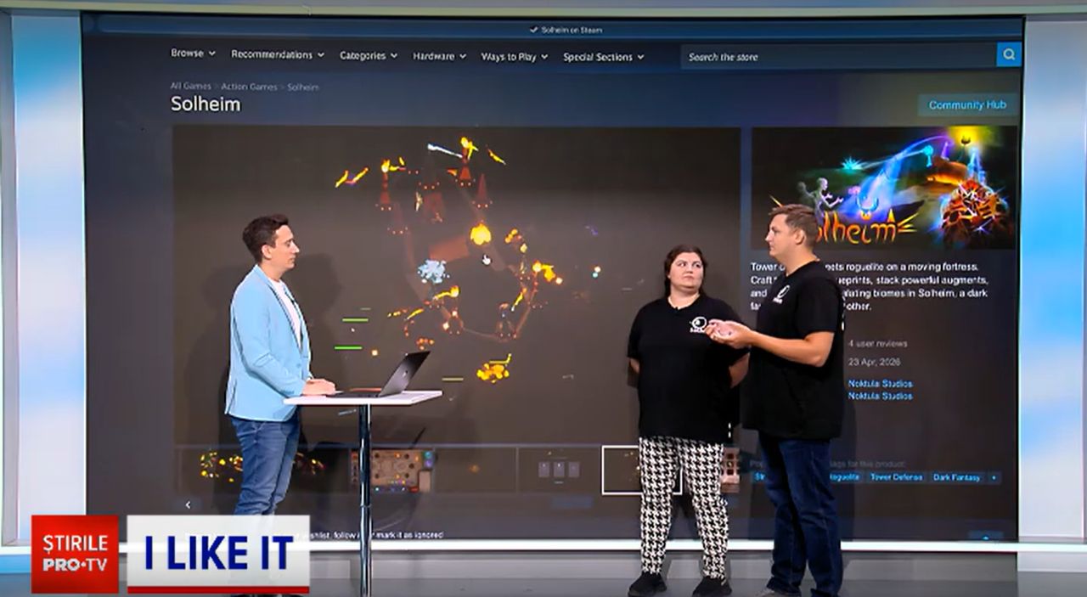Screen dimensions: 1087x597
Task: Expand the Recommendations menu
Action: [x=278, y=54]
